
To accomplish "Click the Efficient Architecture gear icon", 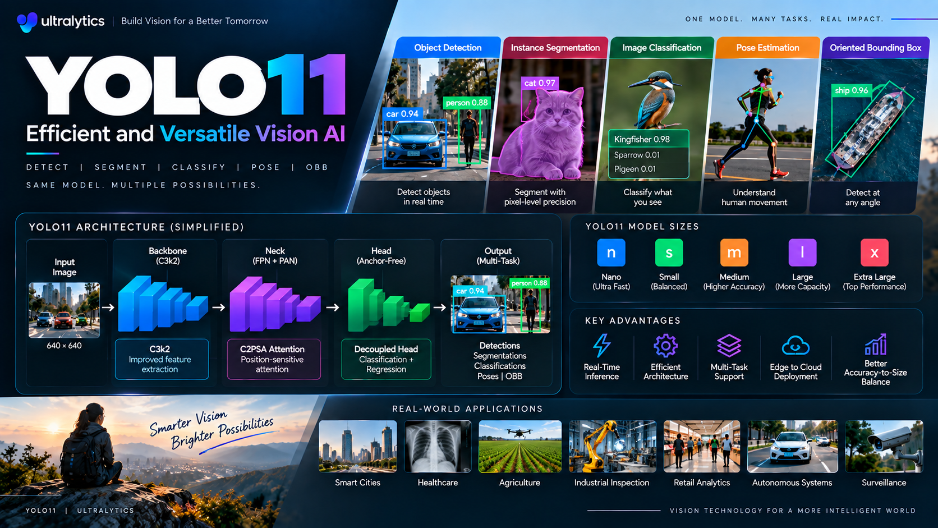I will 665,346.
